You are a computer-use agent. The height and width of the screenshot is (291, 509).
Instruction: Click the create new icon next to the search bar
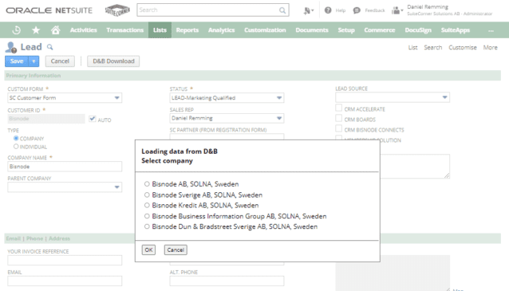pyautogui.click(x=308, y=10)
